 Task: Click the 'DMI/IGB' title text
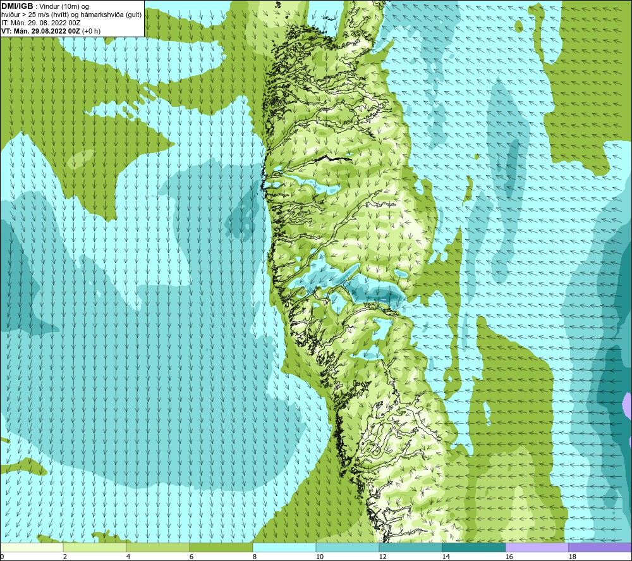[17, 6]
